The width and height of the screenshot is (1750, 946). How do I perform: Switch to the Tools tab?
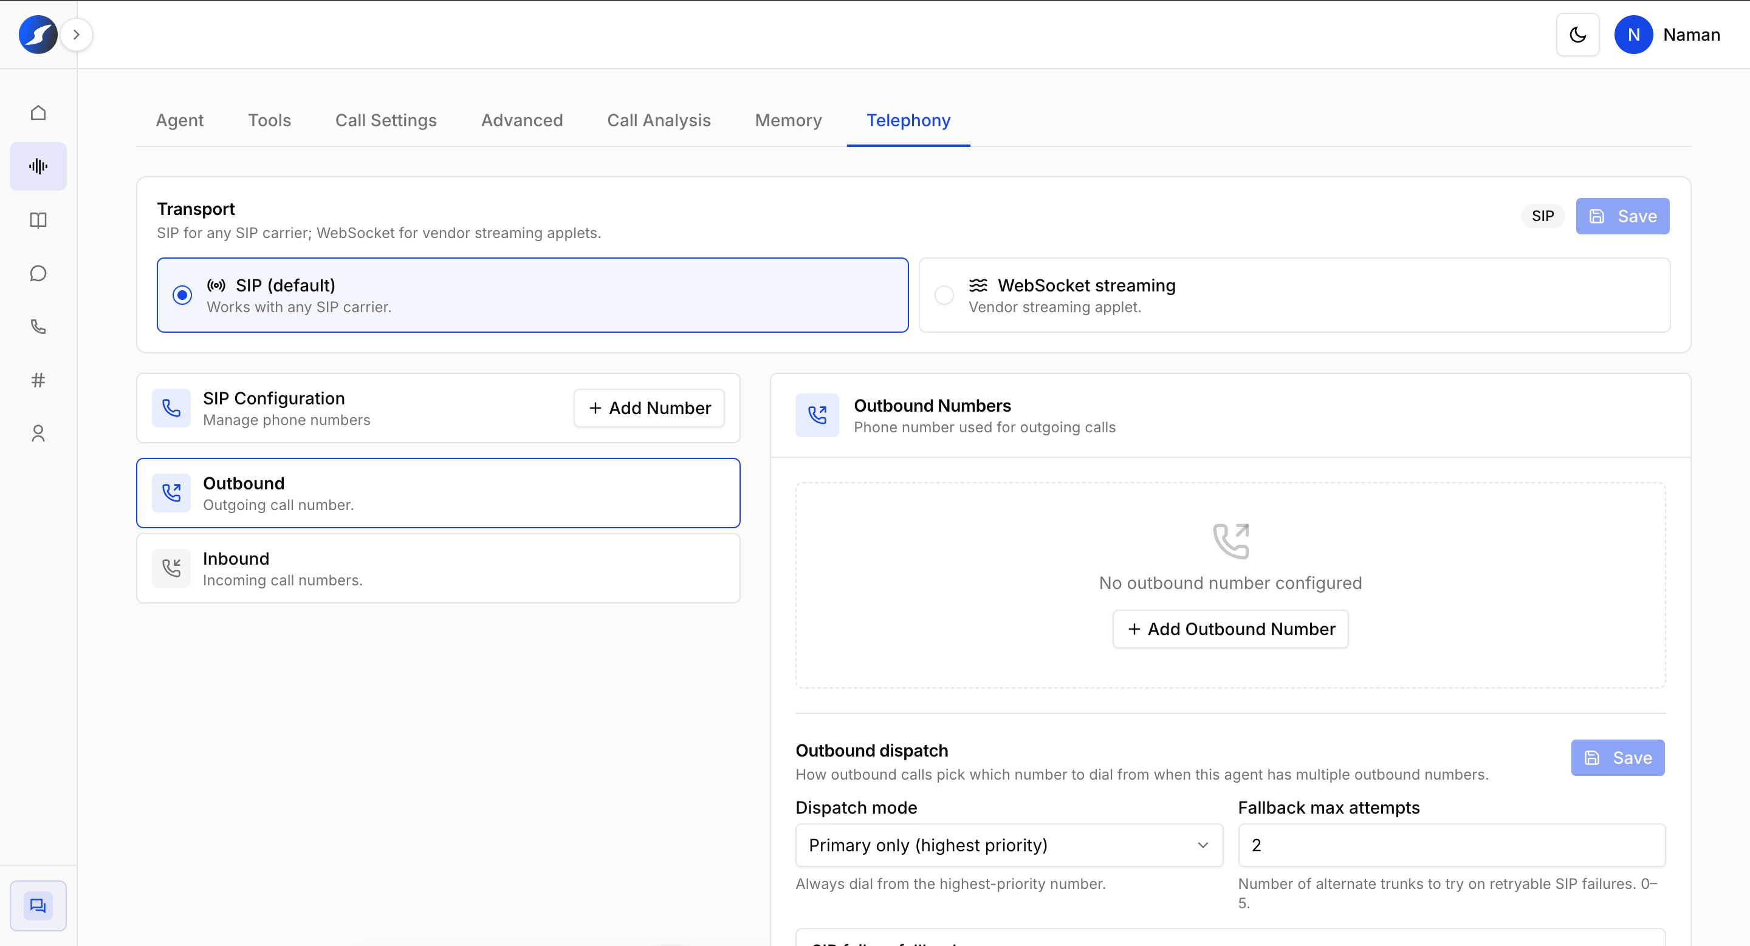pyautogui.click(x=269, y=121)
